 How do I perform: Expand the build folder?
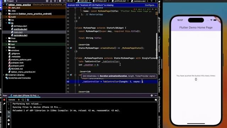coord(6,17)
